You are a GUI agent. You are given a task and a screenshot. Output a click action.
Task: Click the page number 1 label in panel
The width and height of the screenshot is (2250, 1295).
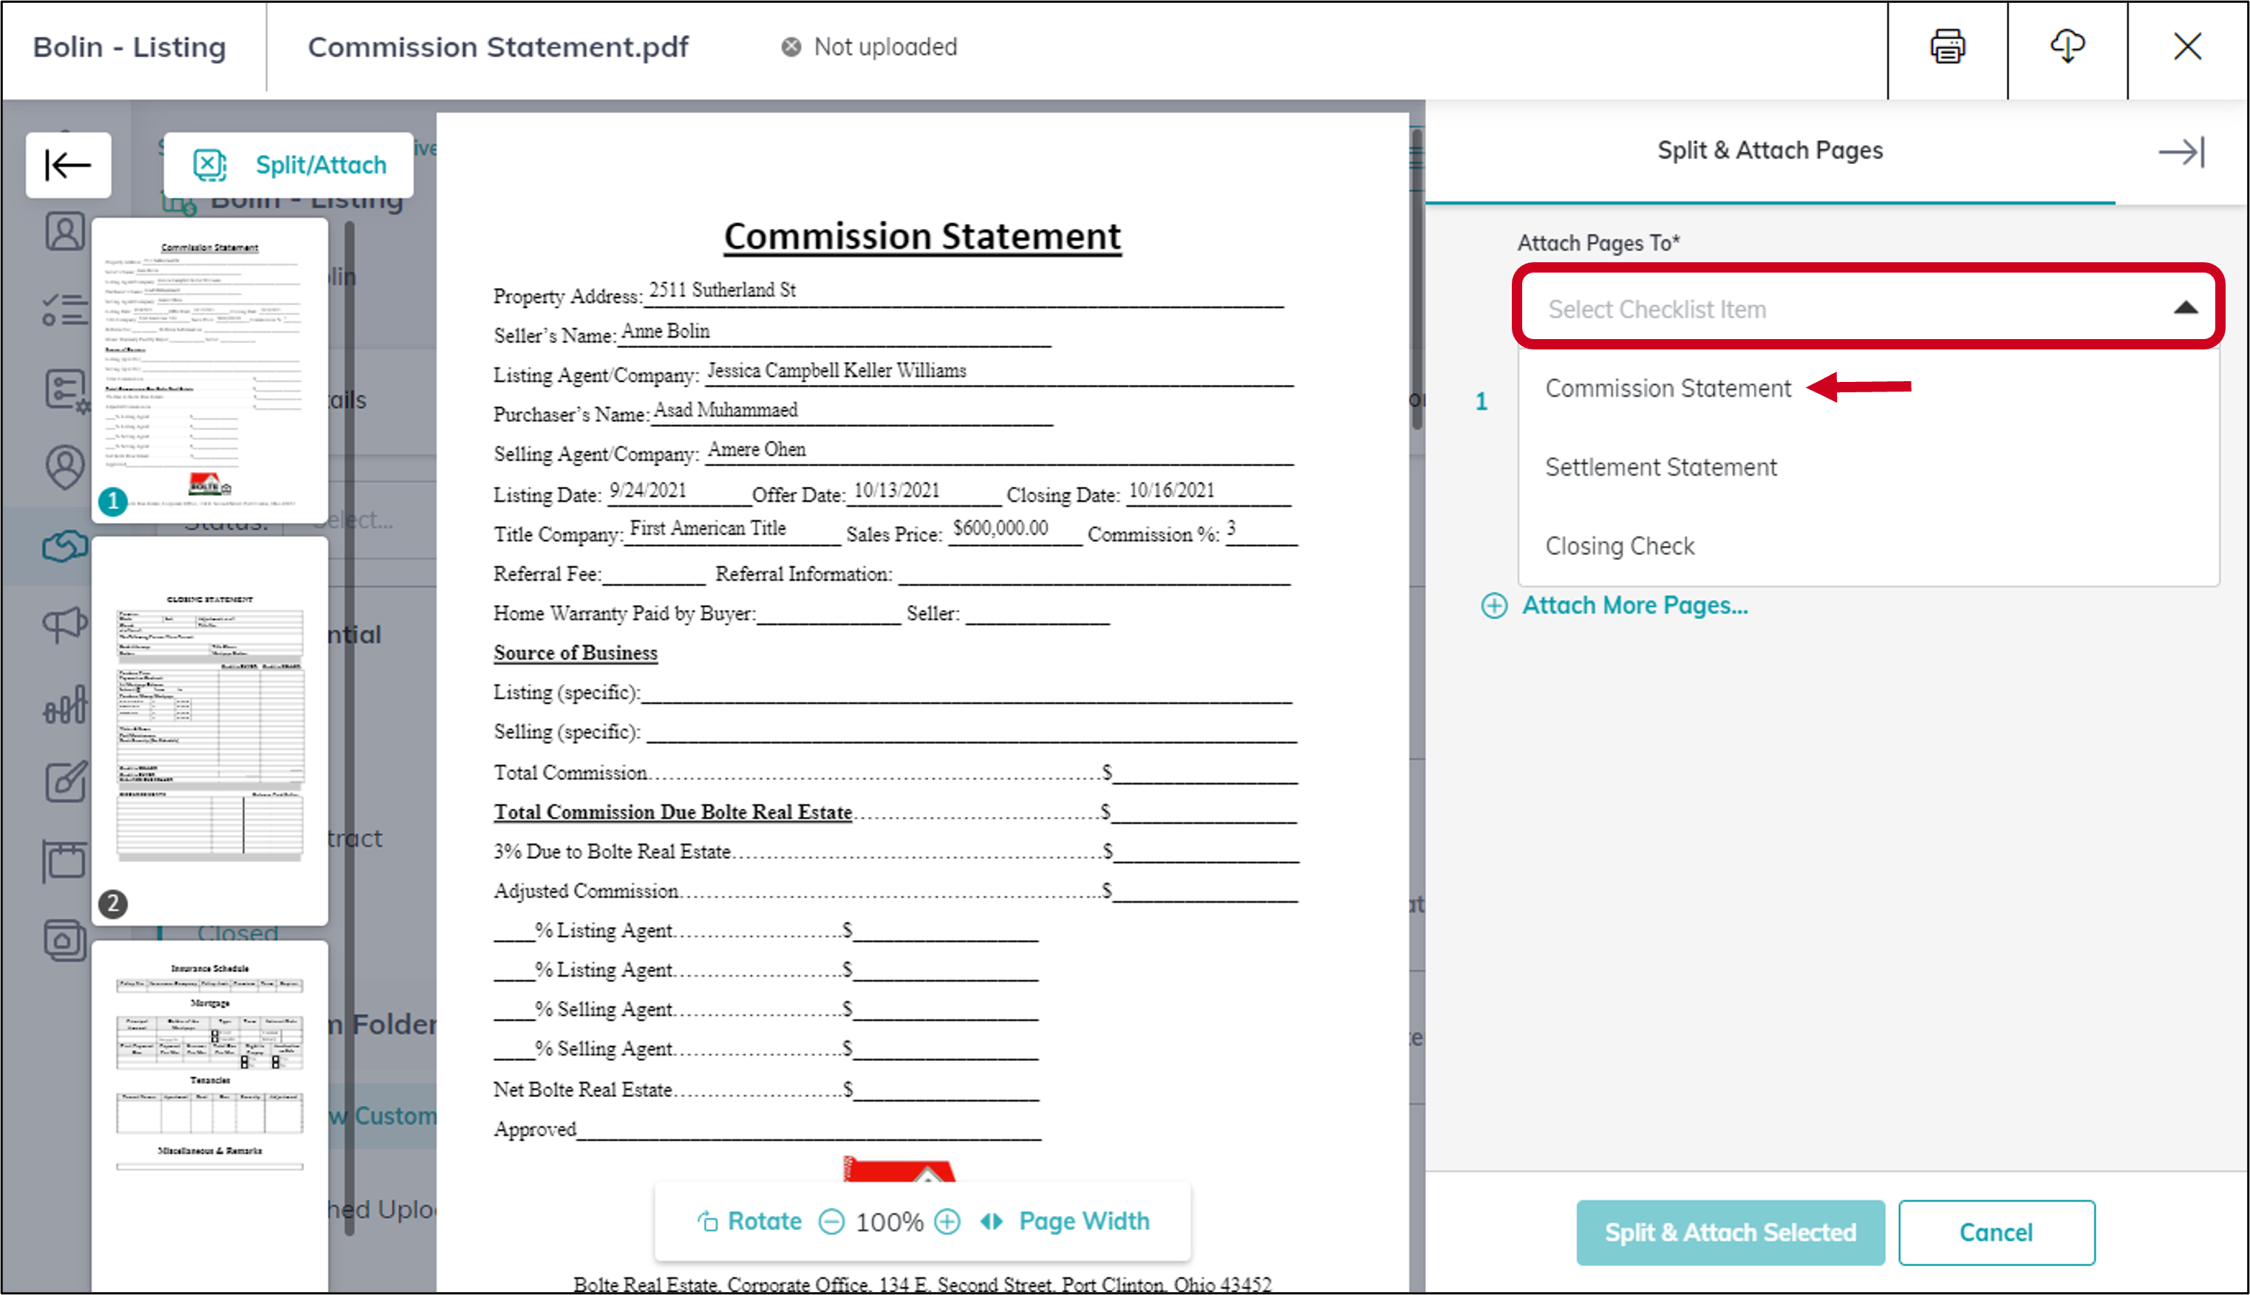tap(1482, 402)
